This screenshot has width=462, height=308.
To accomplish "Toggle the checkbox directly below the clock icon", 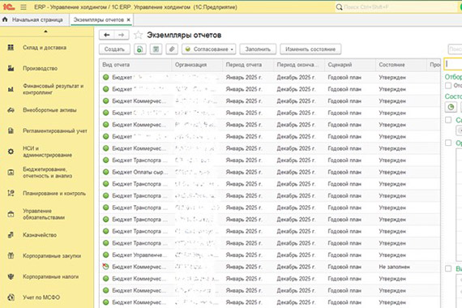I will click(448, 120).
